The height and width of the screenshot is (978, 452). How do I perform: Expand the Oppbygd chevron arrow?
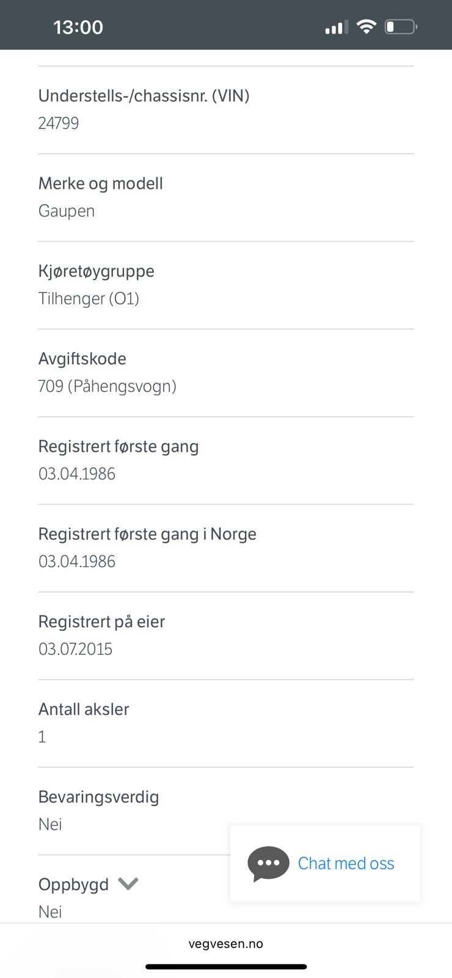coord(128,884)
